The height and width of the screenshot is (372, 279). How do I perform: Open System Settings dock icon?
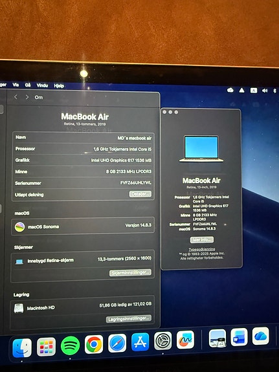[x=163, y=341]
